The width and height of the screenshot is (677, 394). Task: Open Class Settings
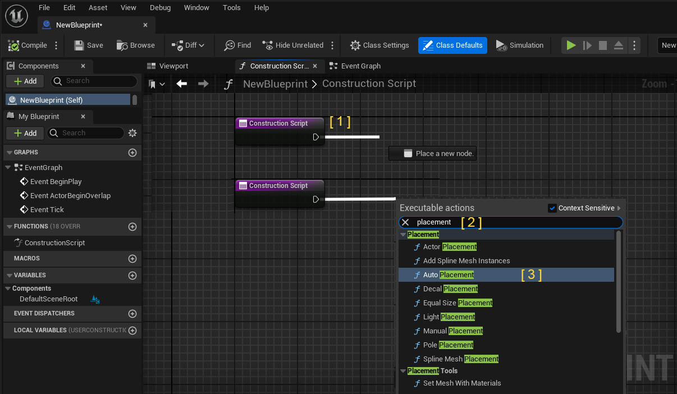click(379, 45)
